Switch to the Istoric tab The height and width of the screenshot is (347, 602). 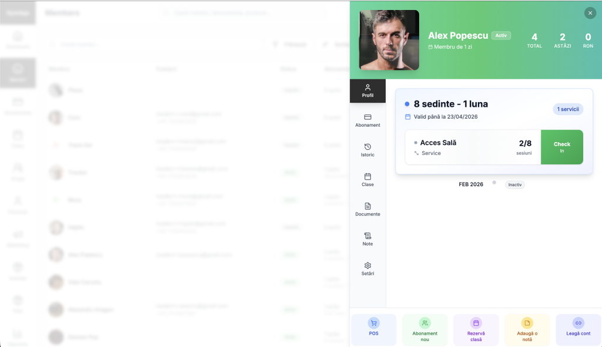click(367, 147)
